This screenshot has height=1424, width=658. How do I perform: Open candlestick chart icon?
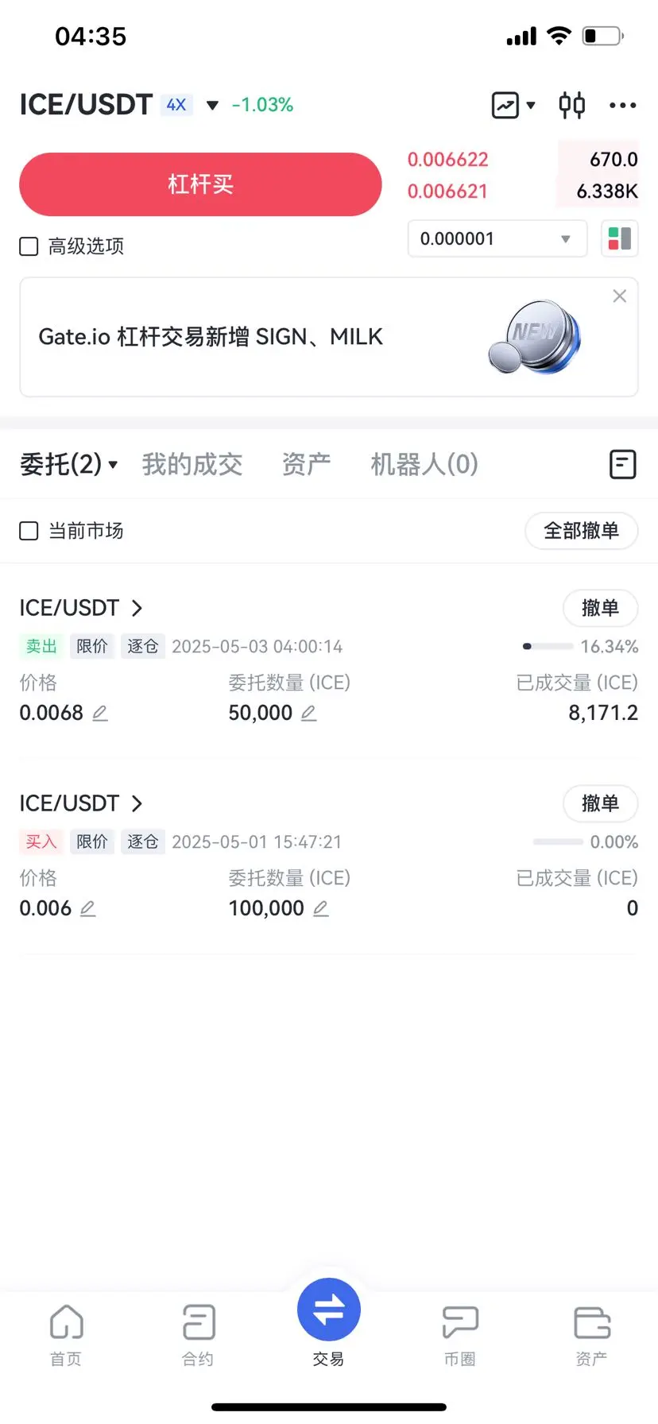[571, 105]
